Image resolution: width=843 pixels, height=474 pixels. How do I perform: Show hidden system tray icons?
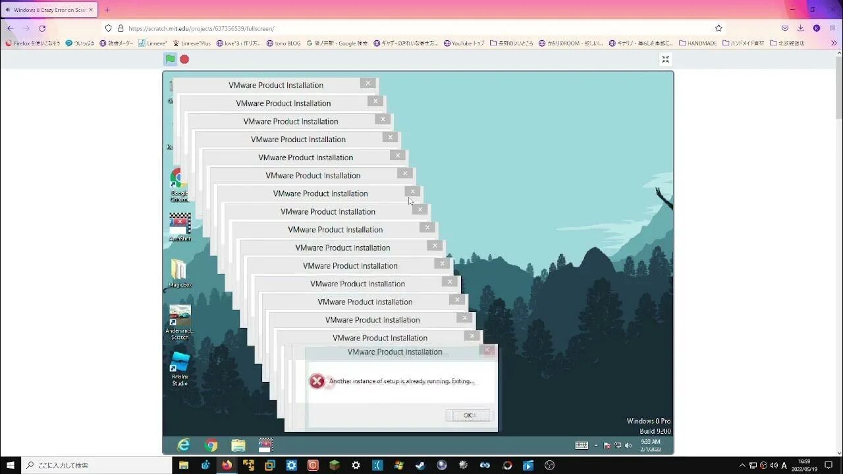pos(742,465)
